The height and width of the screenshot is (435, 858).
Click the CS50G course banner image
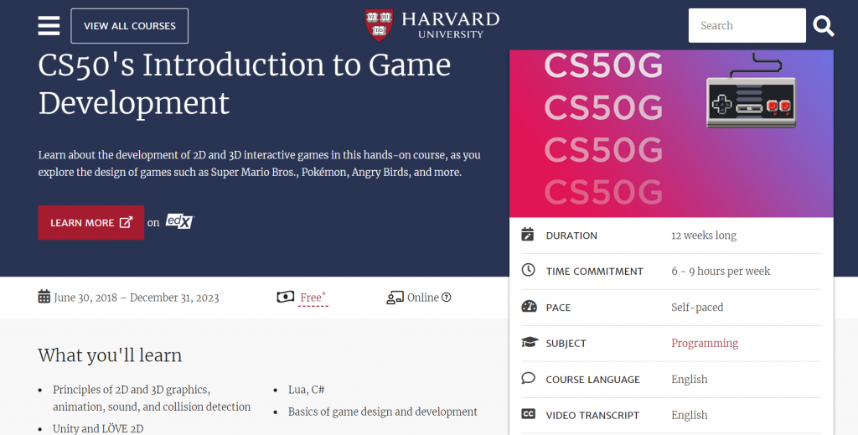point(670,133)
